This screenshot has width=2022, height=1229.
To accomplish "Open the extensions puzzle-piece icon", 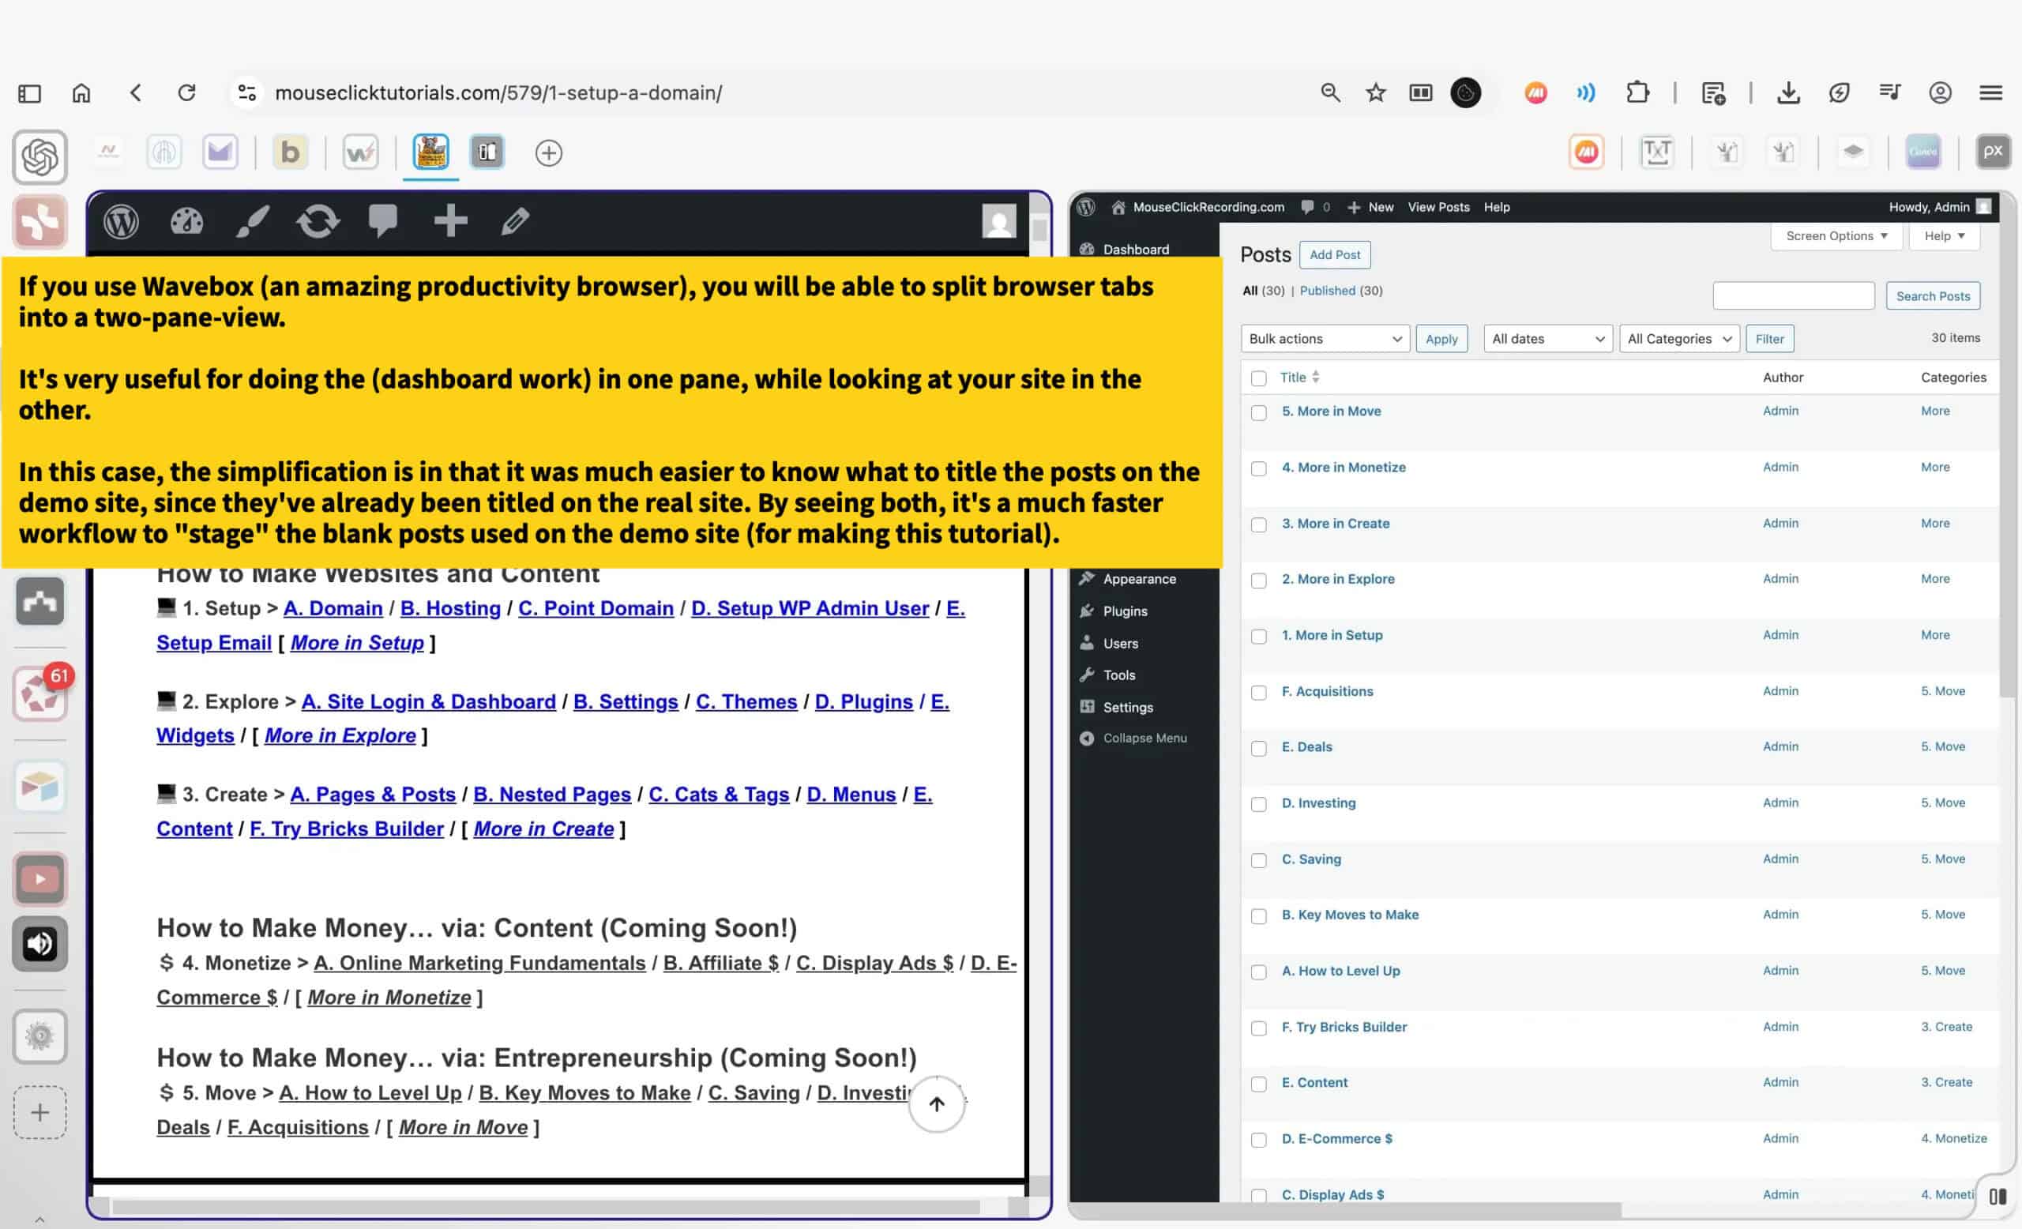I will tap(1637, 92).
